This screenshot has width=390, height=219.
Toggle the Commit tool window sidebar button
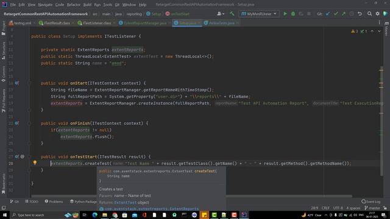(4, 74)
